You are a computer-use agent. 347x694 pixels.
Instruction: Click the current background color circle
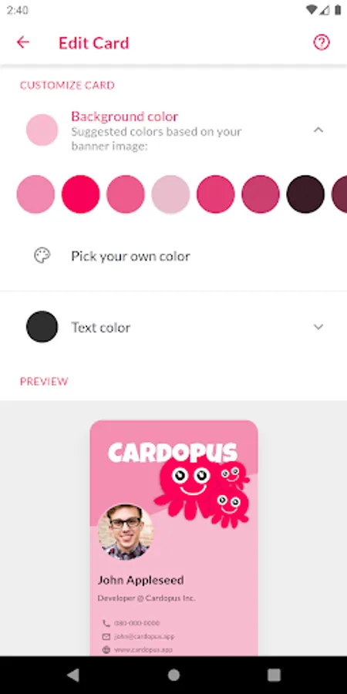[x=42, y=130]
